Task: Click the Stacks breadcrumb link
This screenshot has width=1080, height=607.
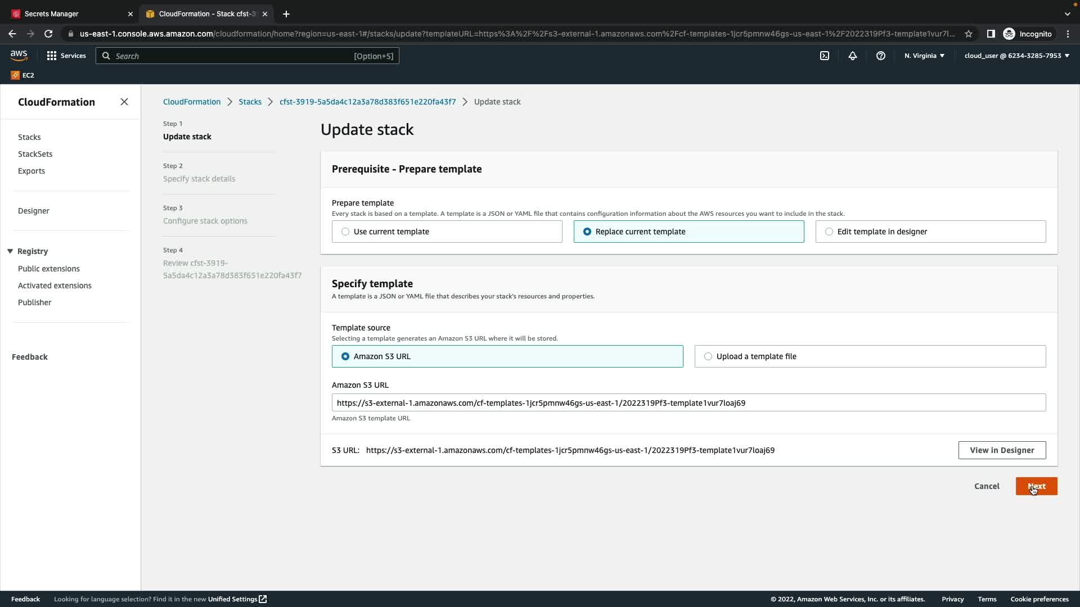Action: [250, 102]
